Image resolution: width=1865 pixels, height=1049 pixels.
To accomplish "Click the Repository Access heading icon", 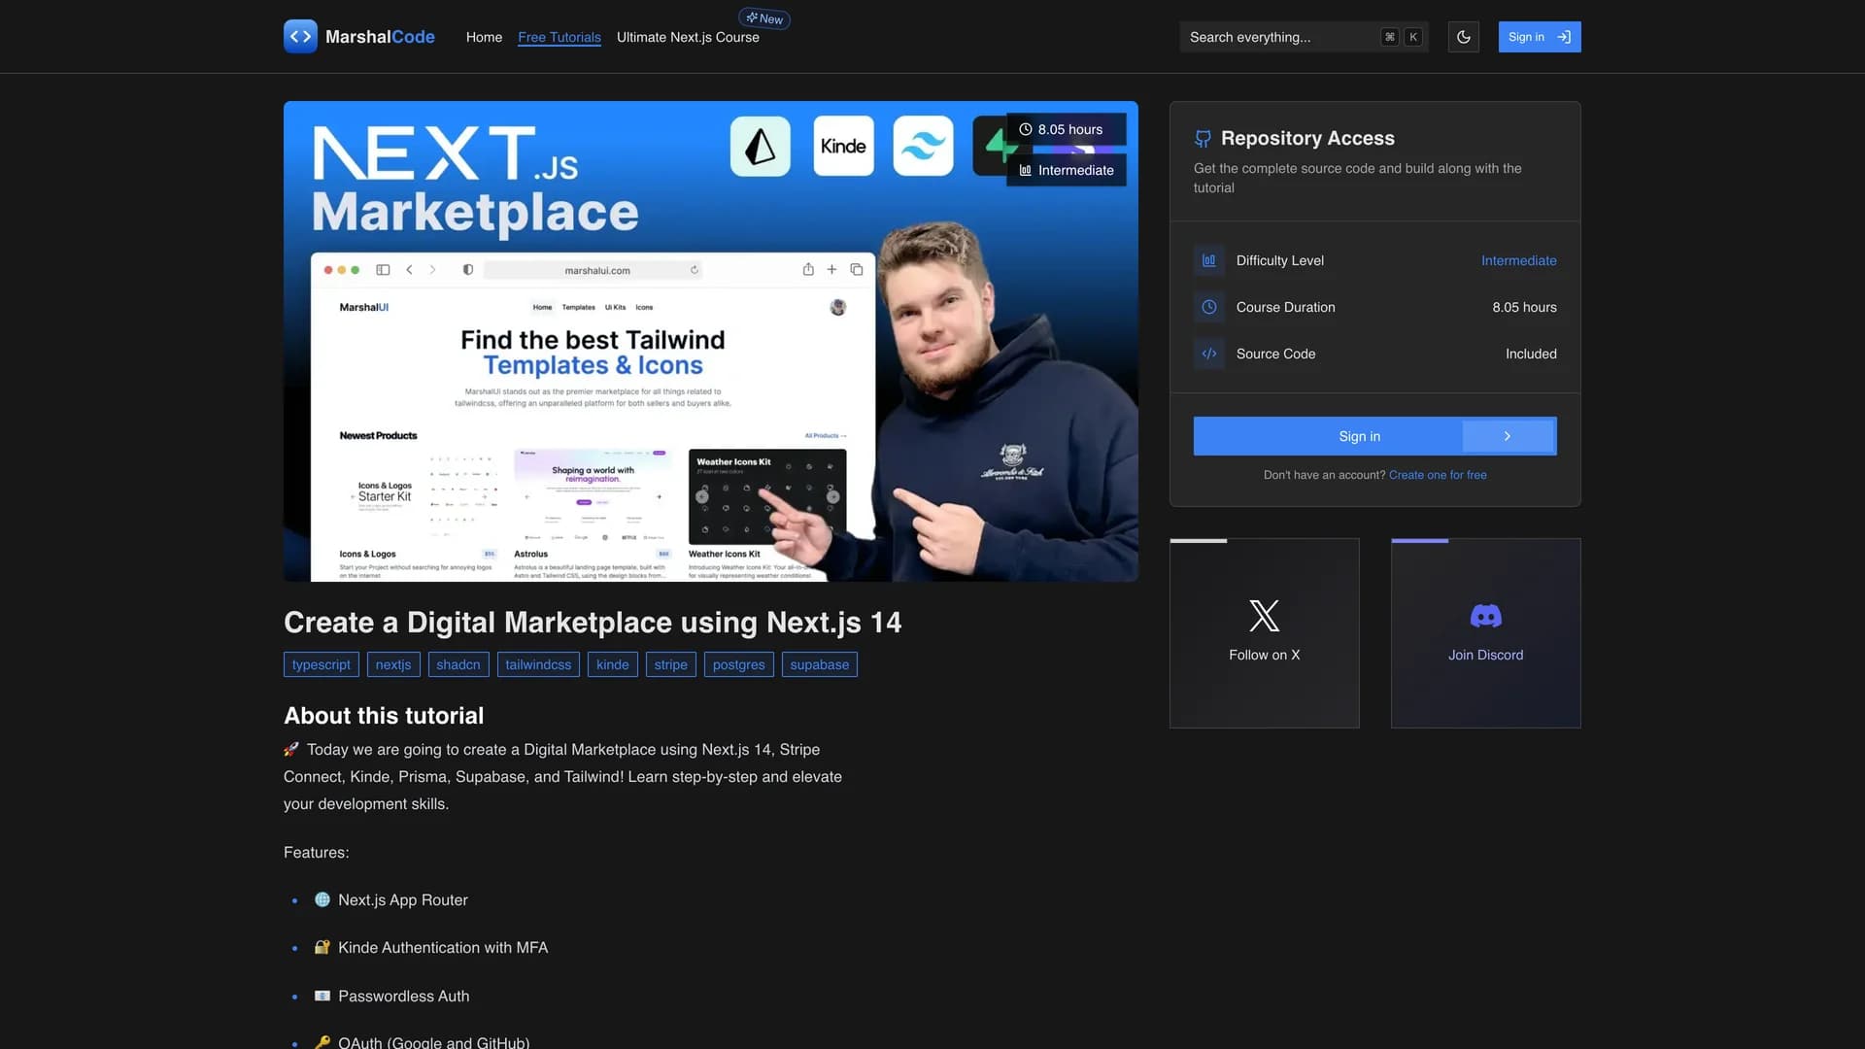I will [x=1203, y=139].
